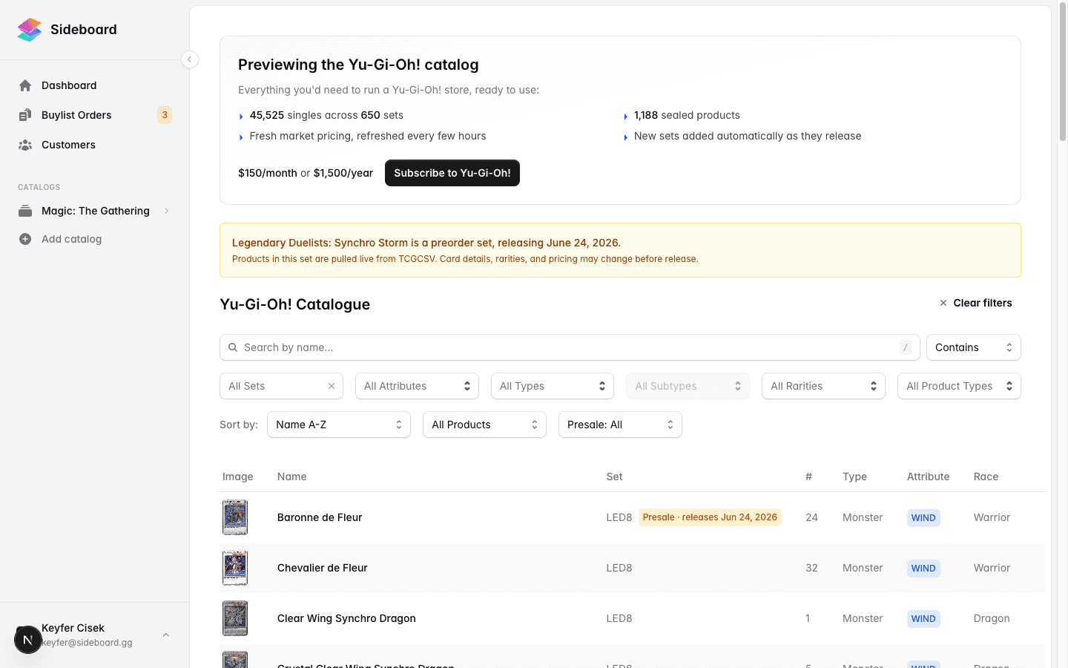1068x668 pixels.
Task: Click the Magic: The Gathering catalog icon
Action: coord(25,211)
